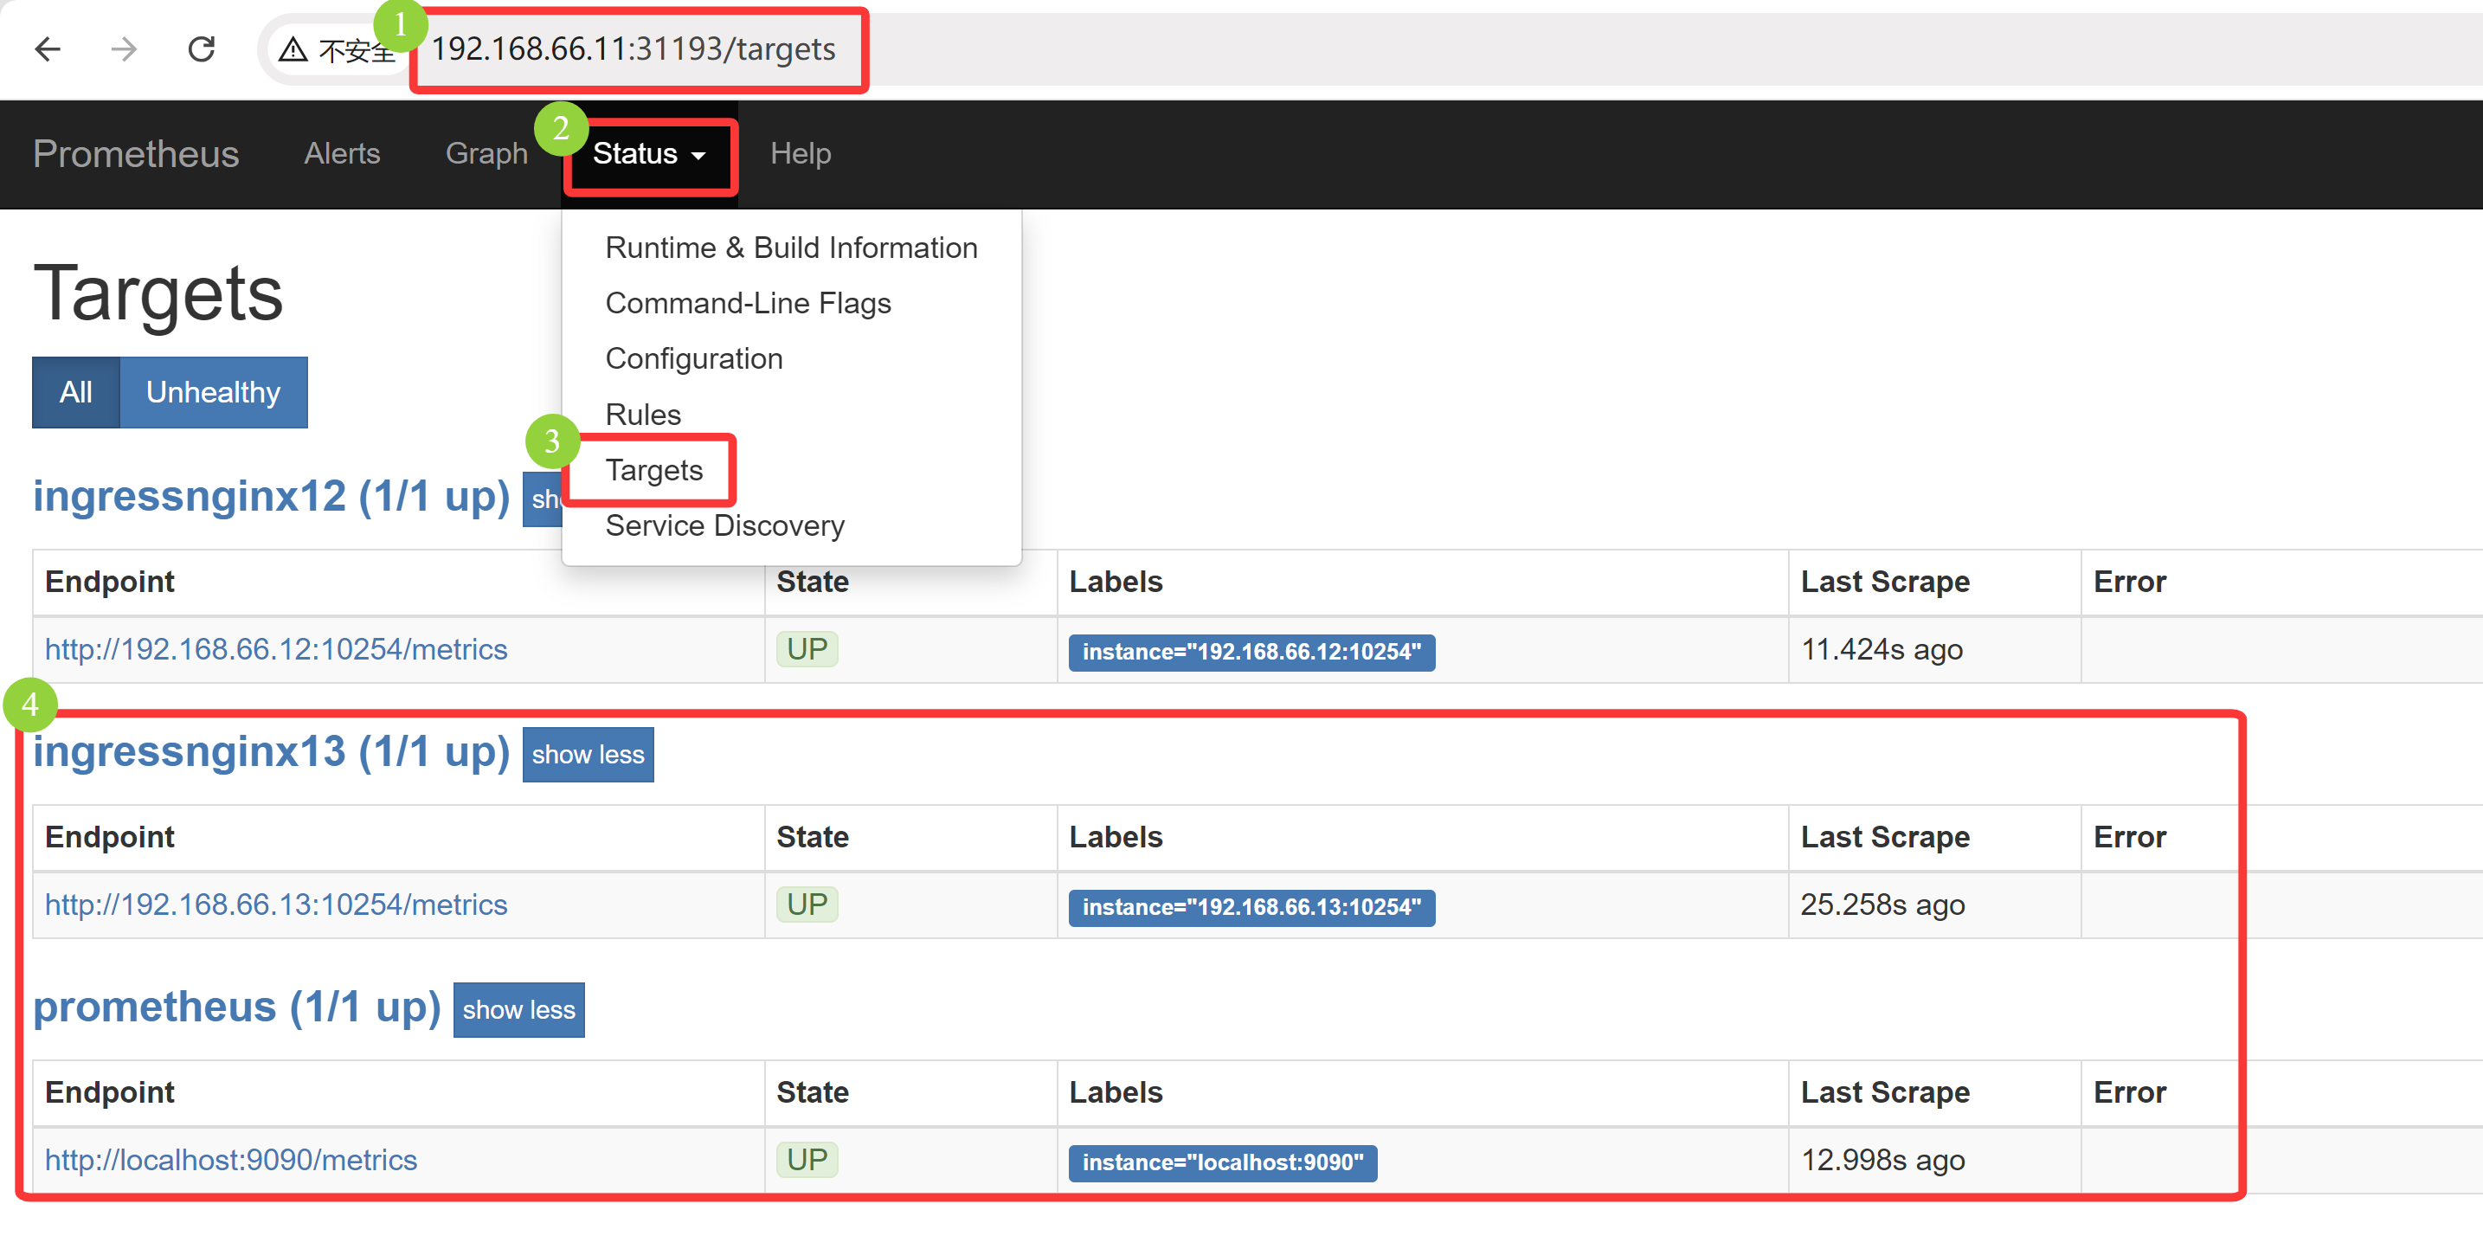Open Configuration from Status menu
Viewport: 2483px width, 1236px height.
[693, 358]
